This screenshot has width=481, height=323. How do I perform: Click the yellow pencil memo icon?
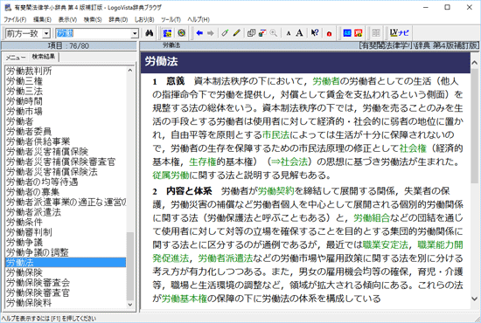tap(236, 33)
